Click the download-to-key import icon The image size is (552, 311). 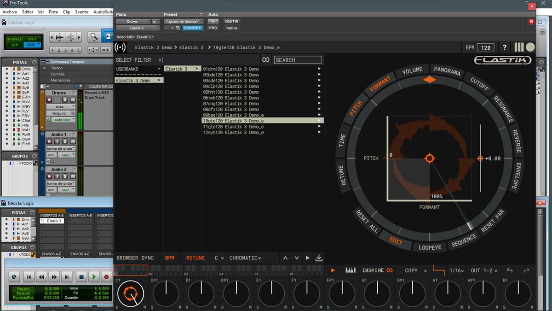point(319,258)
